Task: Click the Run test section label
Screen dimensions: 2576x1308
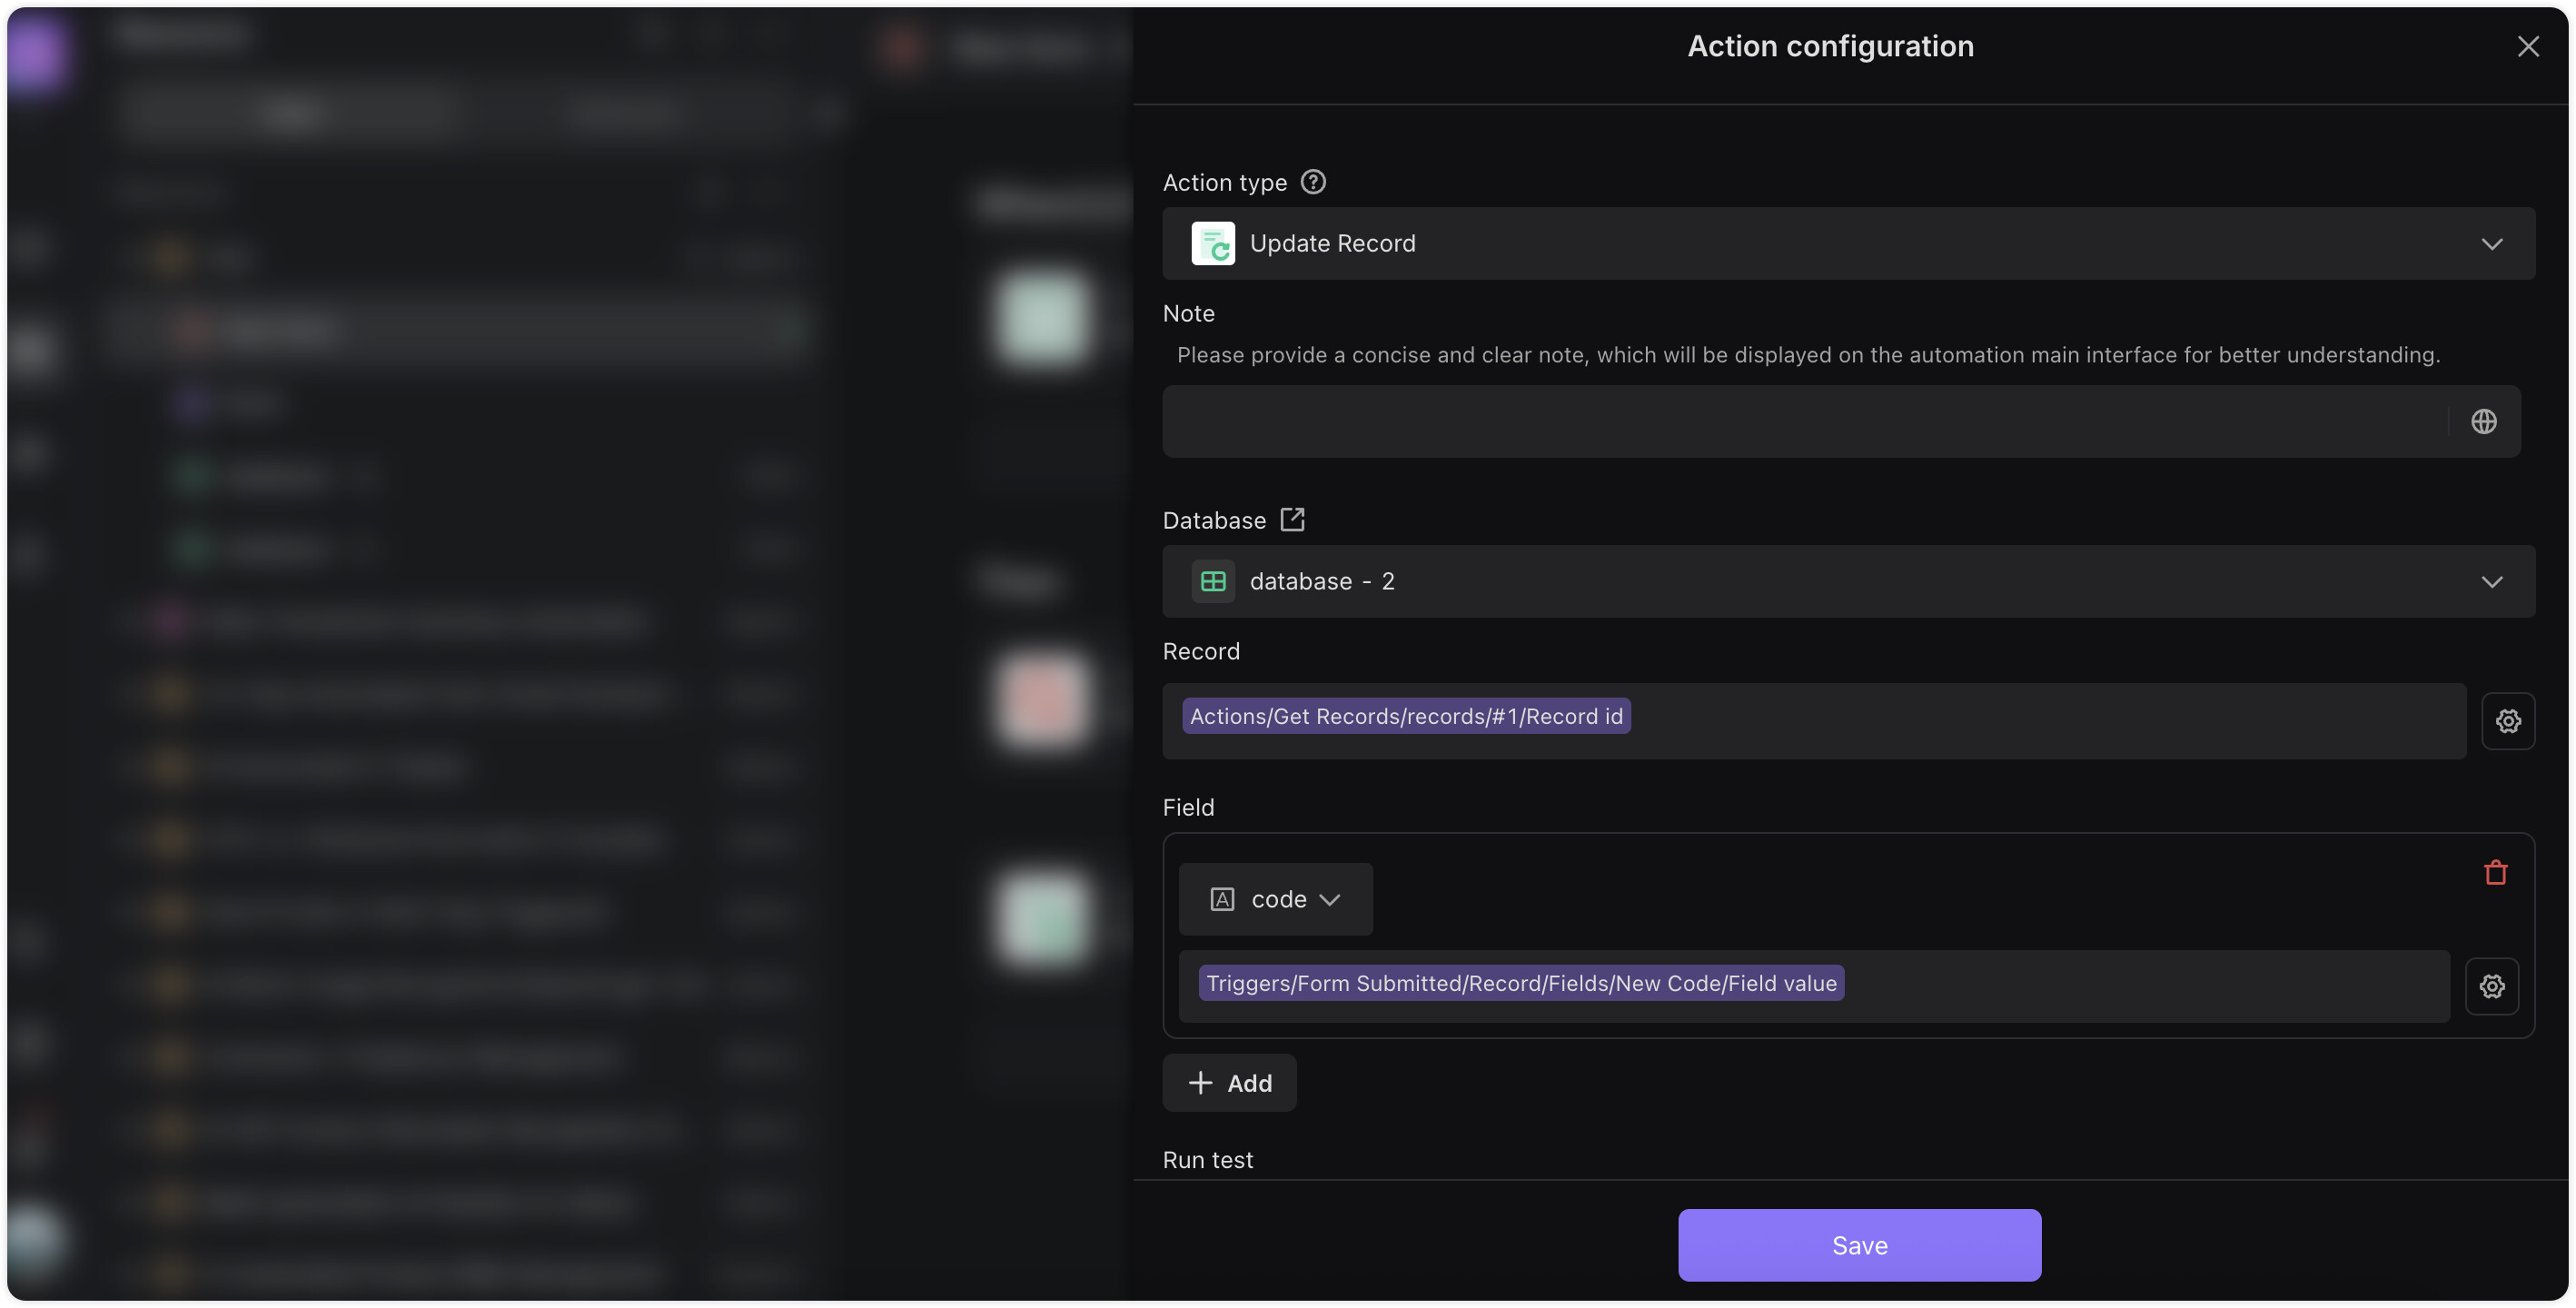Action: click(x=1207, y=1160)
